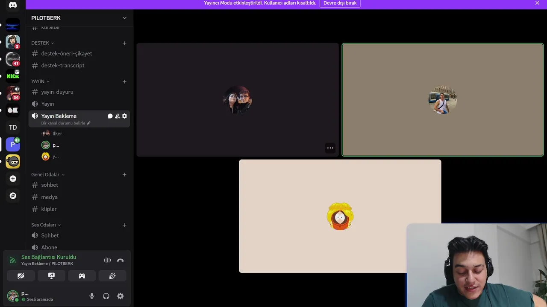547x307 pixels.
Task: Select user p... in voice channel
Action: pos(85,145)
